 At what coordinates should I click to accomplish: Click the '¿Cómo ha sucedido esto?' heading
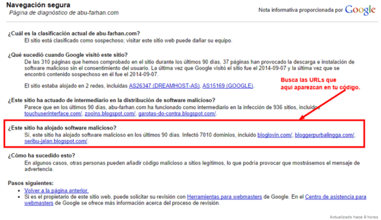click(42, 155)
